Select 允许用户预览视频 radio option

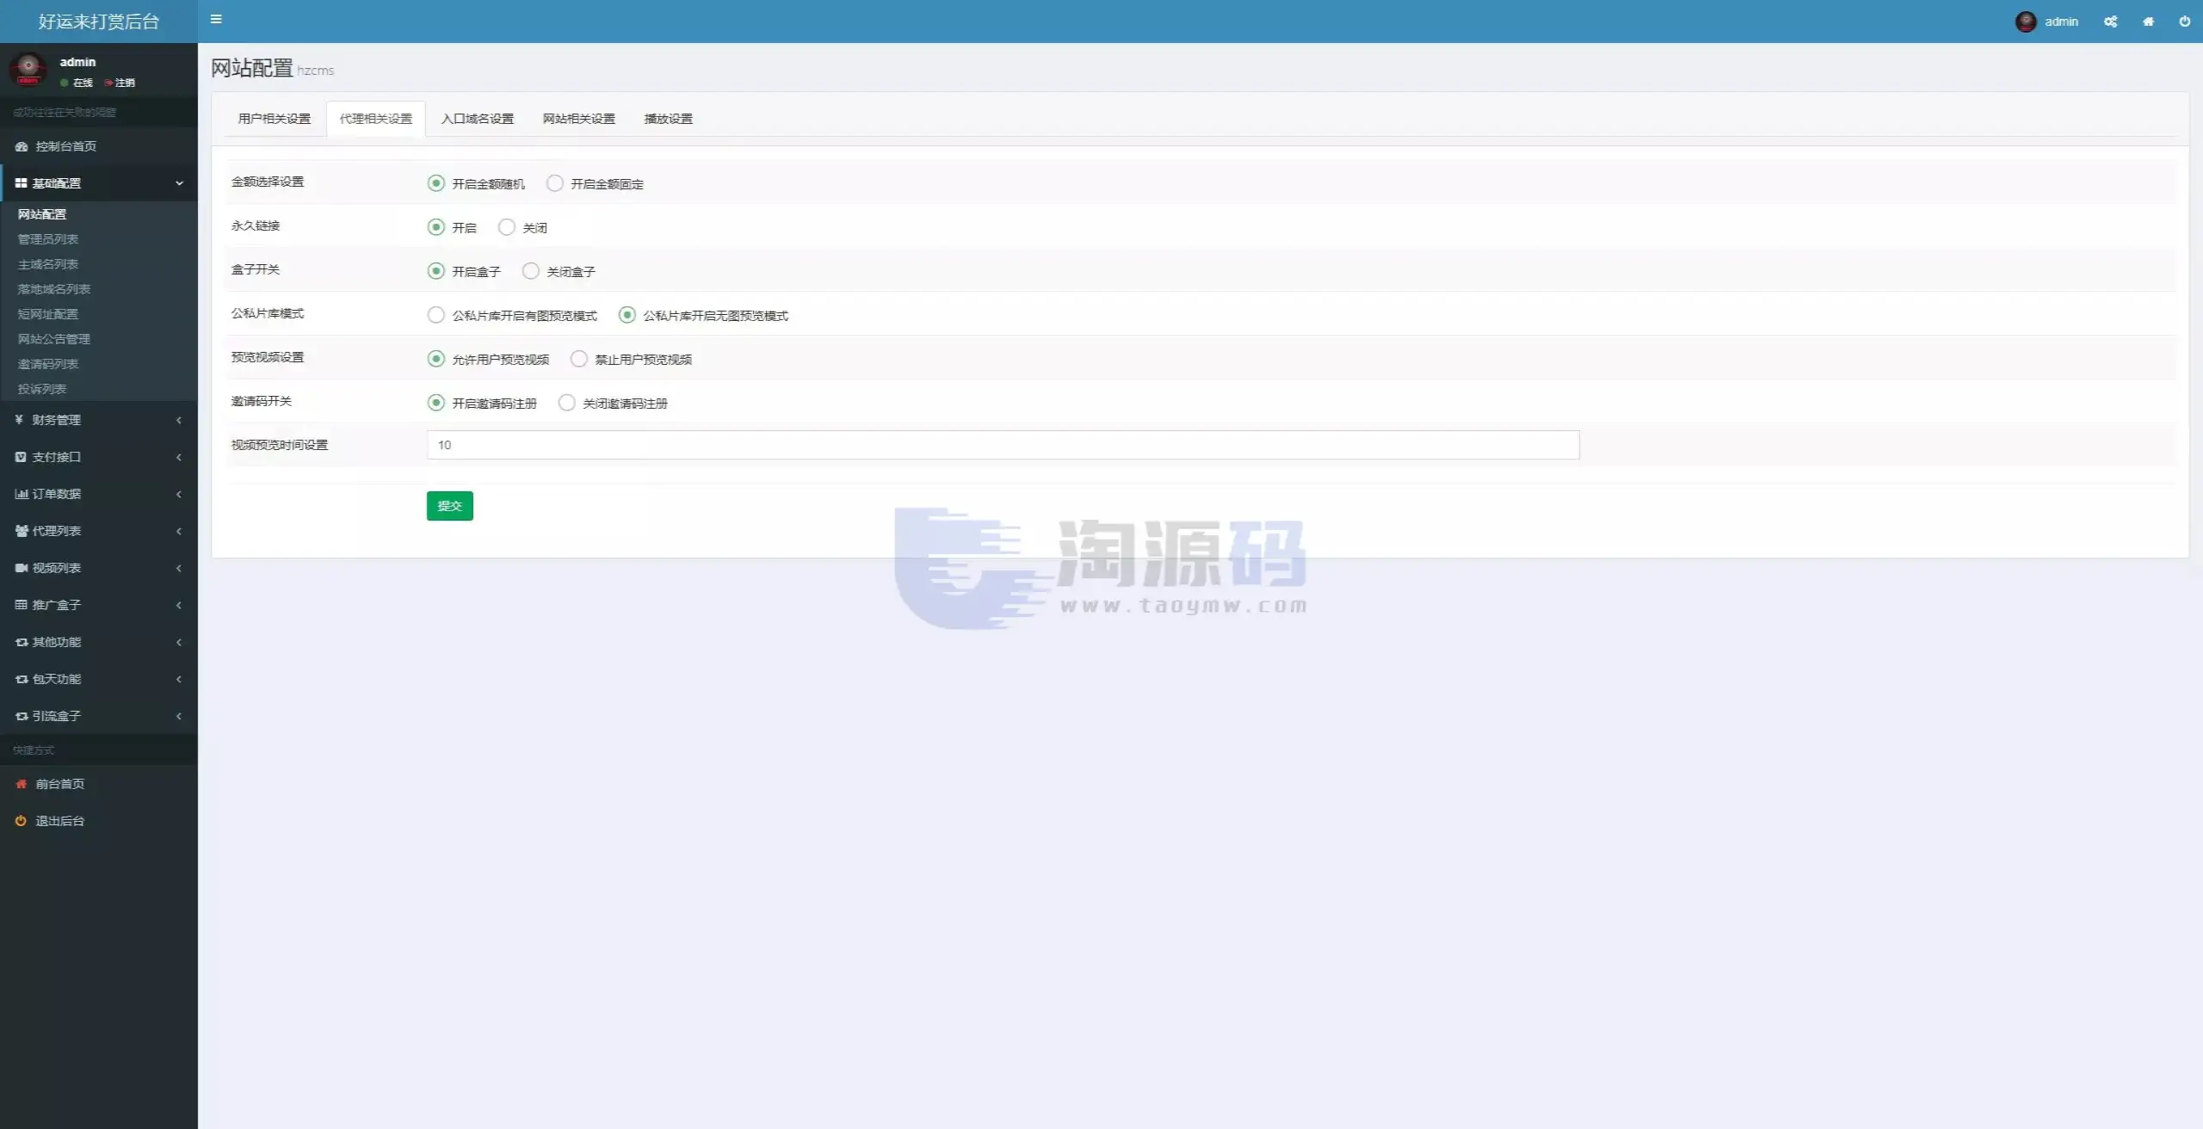pyautogui.click(x=436, y=359)
